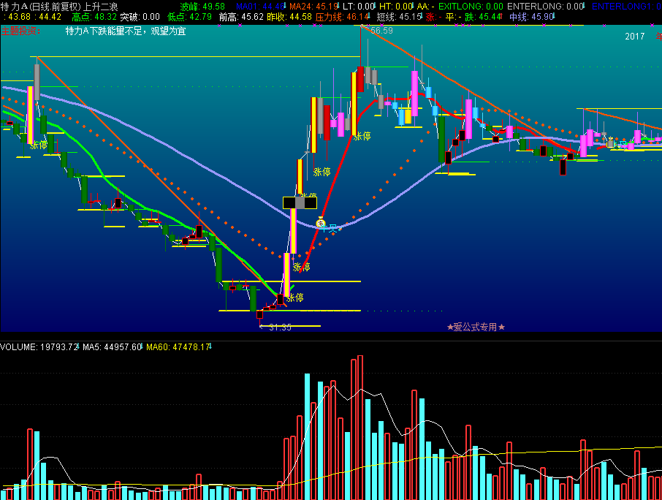Image resolution: width=662 pixels, height=500 pixels.
Task: Select the 上升二浪 indicator name
Action: pyautogui.click(x=101, y=7)
